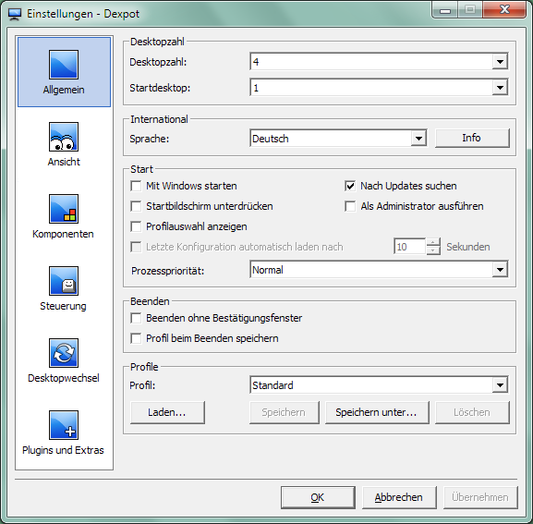
Task: Decrease seconds with spinner down arrow
Action: [433, 250]
